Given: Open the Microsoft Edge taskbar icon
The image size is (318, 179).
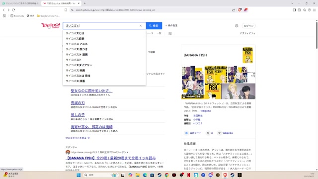Looking at the screenshot, I should (x=145, y=175).
